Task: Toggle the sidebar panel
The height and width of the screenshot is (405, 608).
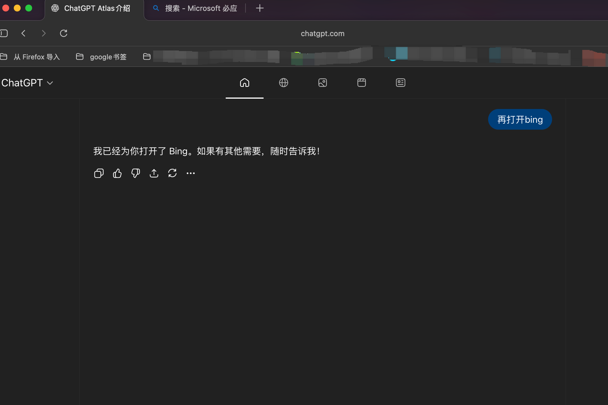Action: coord(4,33)
